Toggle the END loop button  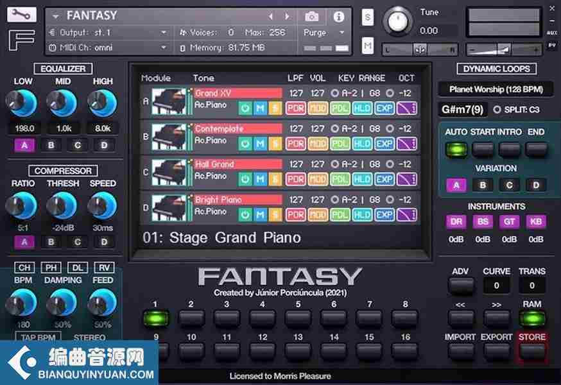(x=536, y=150)
